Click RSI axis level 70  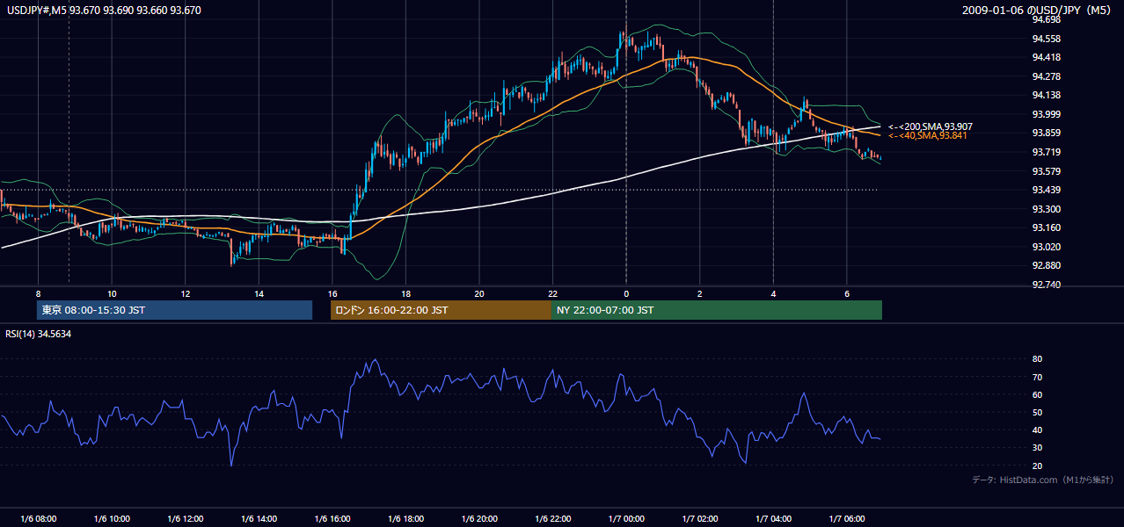[x=1037, y=377]
